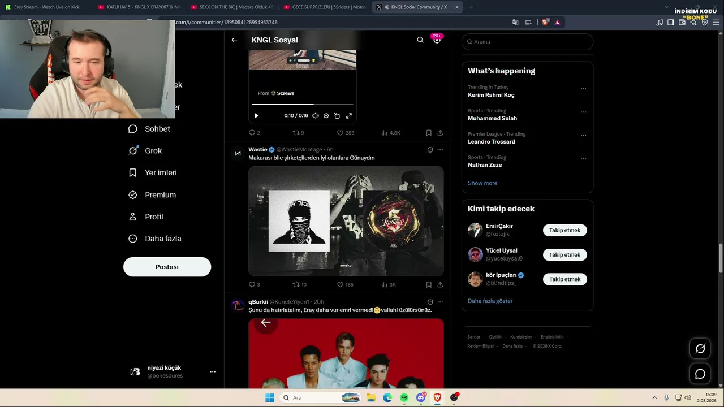Share the Screws video post

coord(440,133)
